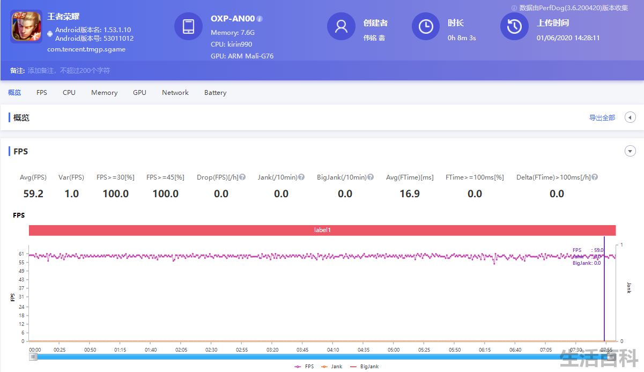Go to the GPU tab
644x372 pixels.
(x=139, y=93)
